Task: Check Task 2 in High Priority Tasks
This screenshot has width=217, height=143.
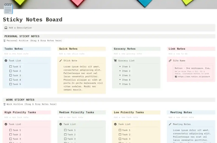Action: click(x=11, y=134)
